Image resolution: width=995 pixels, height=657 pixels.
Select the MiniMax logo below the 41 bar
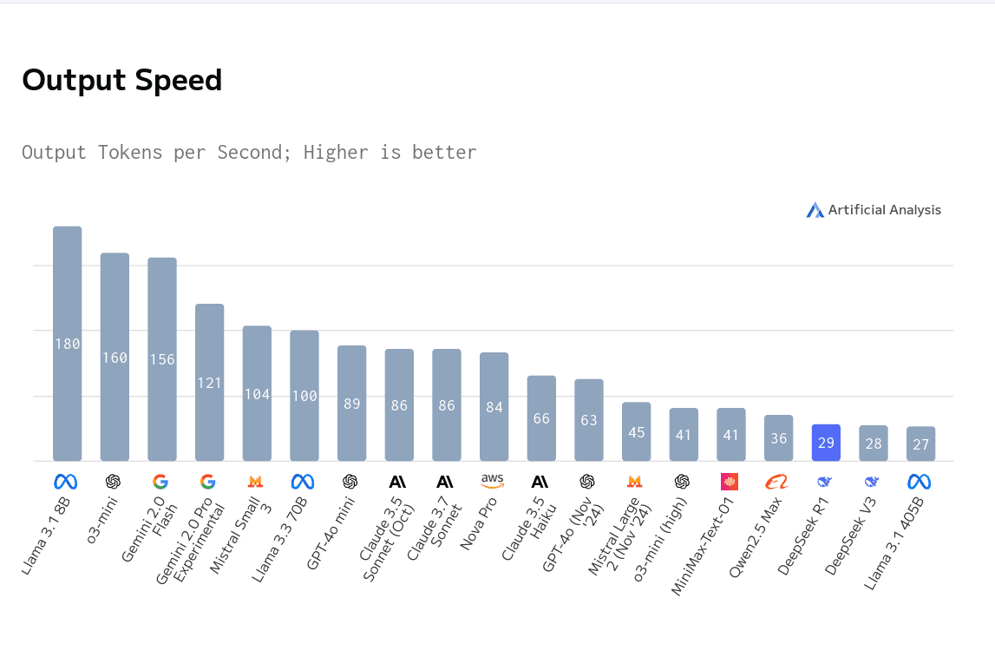coord(730,482)
